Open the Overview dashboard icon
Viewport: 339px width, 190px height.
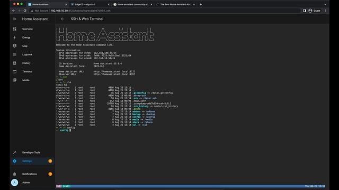14,29
